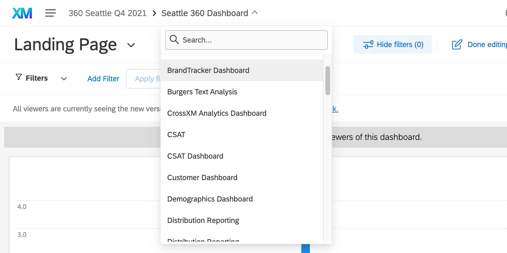Select Burgers Text Analysis
This screenshot has height=253, width=507.
[x=202, y=92]
